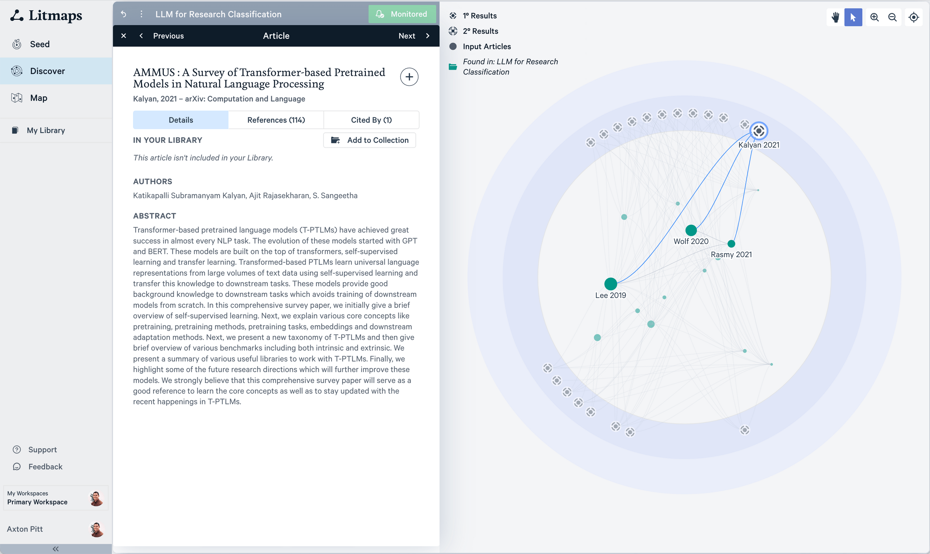Zoom out of the citation map
The width and height of the screenshot is (930, 554).
point(893,17)
